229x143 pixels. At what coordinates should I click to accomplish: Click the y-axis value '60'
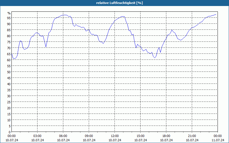pyautogui.click(x=9, y=60)
